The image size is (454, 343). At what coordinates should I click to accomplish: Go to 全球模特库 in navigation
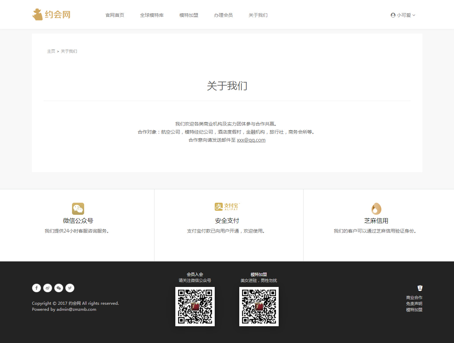pos(152,15)
